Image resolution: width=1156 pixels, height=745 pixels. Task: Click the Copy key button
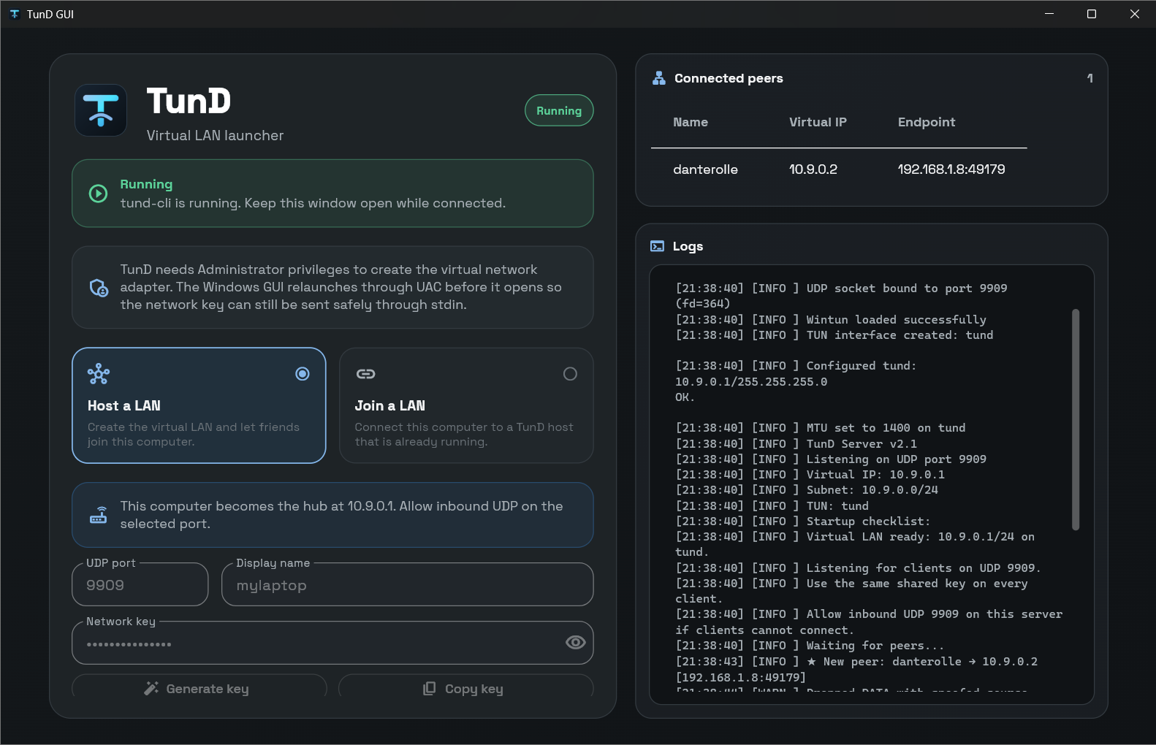click(x=465, y=685)
